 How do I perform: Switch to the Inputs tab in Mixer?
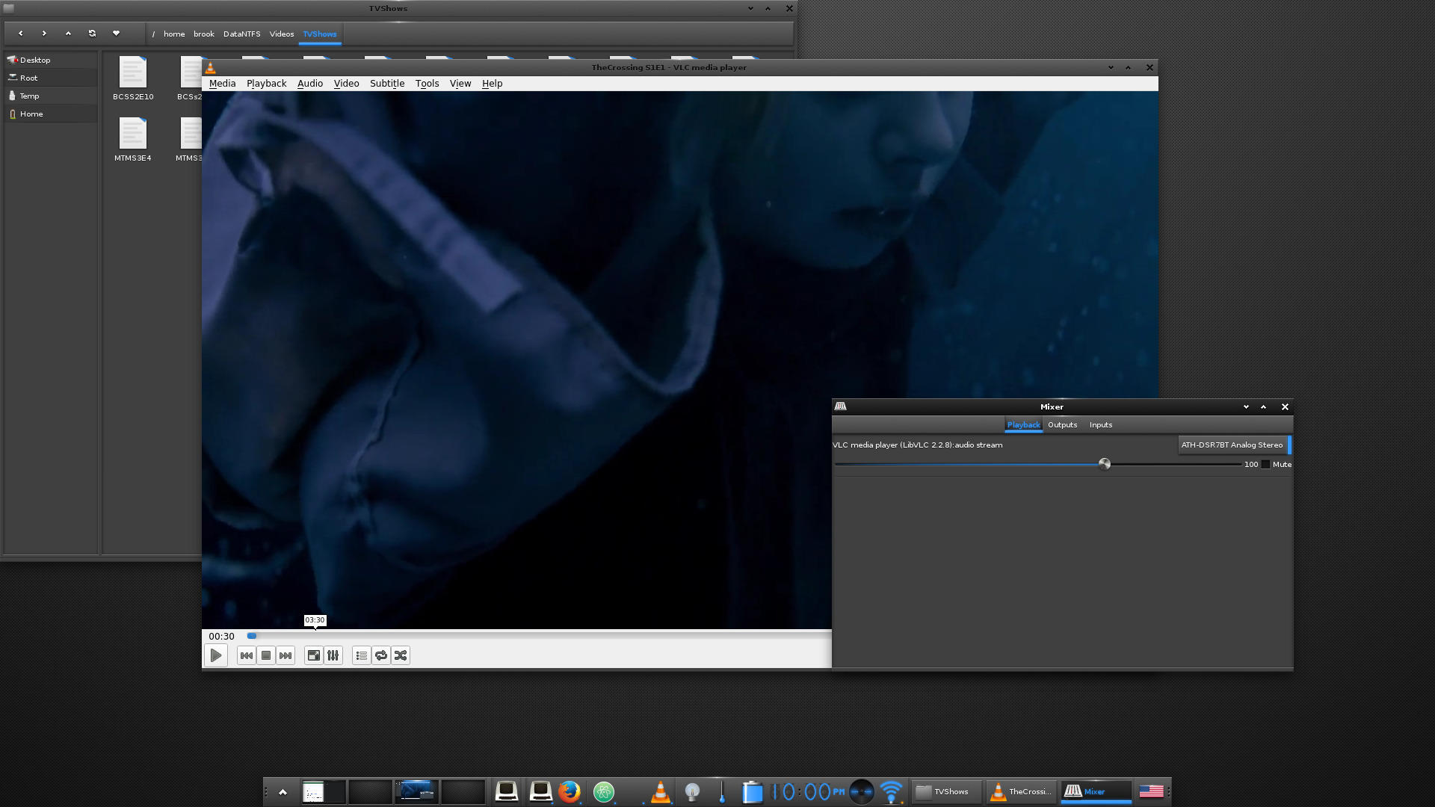(x=1100, y=424)
